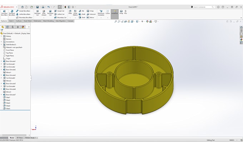
Task: Expand the Solid Bodies(1) folder
Action: pyautogui.click(x=1, y=45)
